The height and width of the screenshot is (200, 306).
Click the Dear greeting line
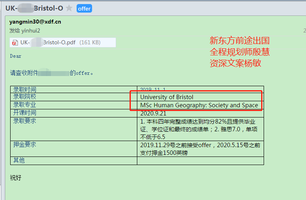[x=15, y=56]
